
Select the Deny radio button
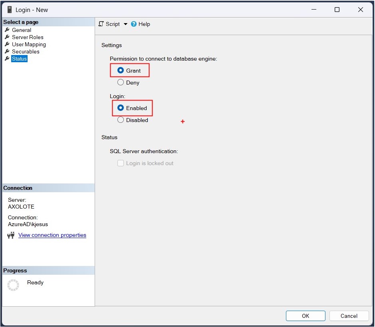point(121,82)
